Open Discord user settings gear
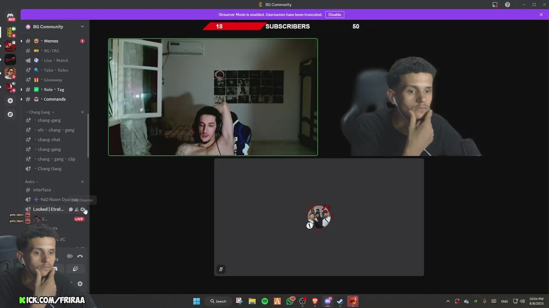 pyautogui.click(x=80, y=284)
